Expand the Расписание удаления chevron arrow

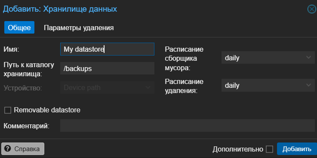click(308, 85)
